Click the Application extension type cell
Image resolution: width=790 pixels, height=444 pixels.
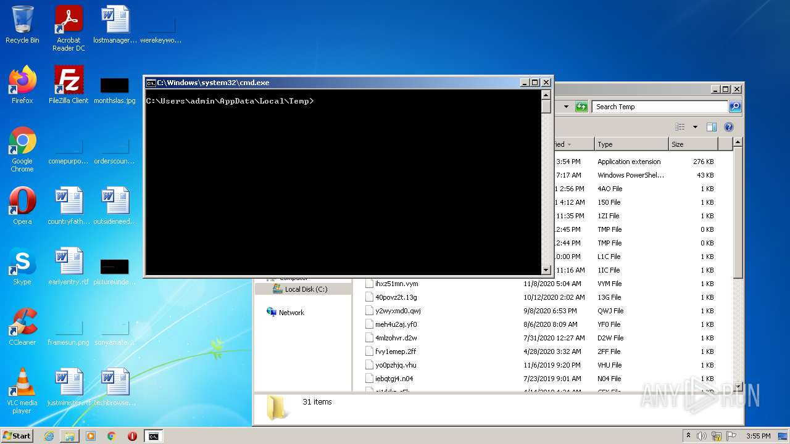coord(629,162)
